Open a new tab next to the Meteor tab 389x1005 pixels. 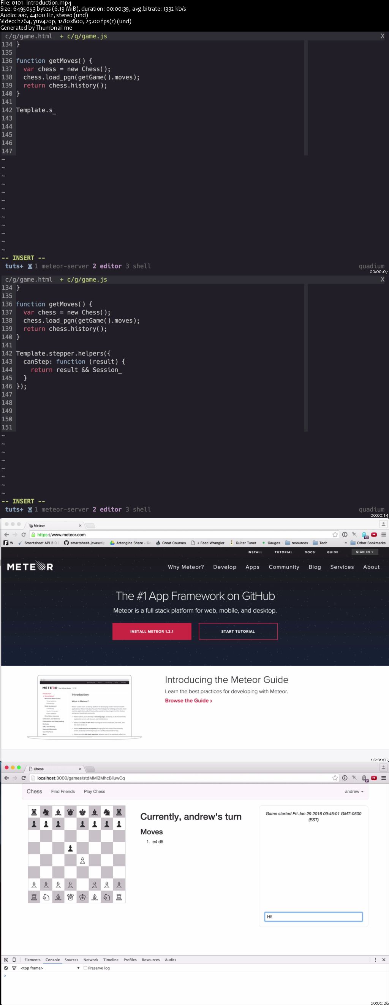tap(90, 526)
